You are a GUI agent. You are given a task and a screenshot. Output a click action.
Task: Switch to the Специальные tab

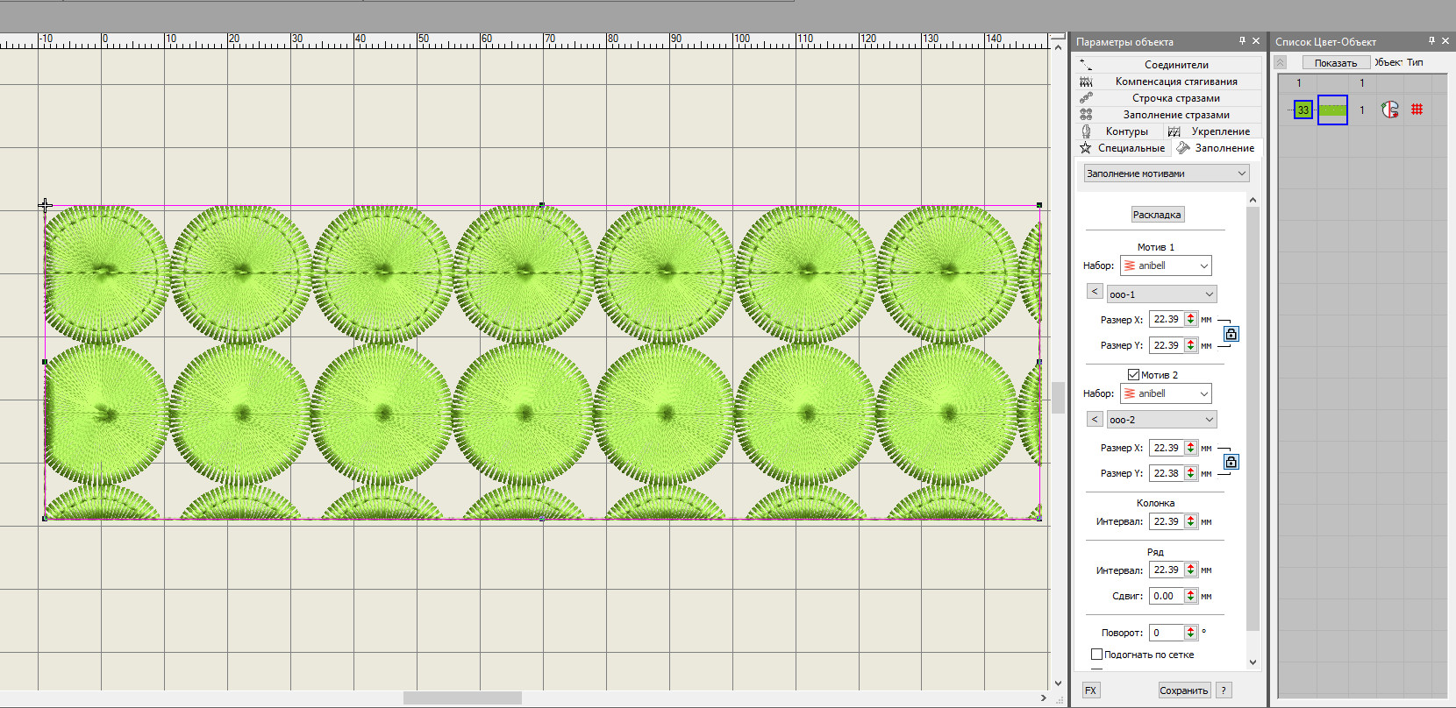(1123, 148)
